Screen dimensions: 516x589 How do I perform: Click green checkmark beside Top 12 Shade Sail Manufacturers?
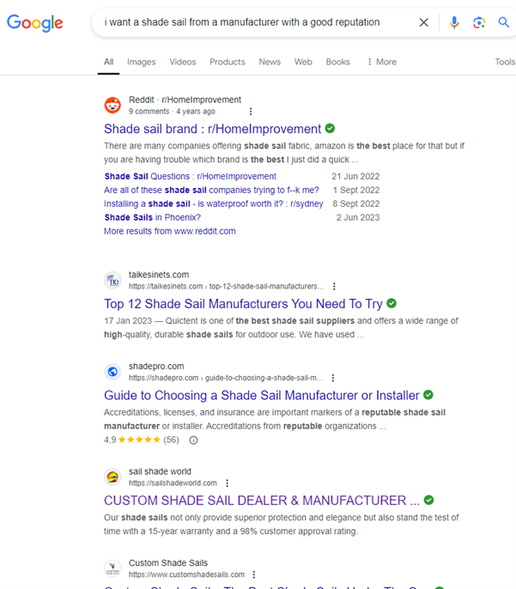(x=392, y=303)
